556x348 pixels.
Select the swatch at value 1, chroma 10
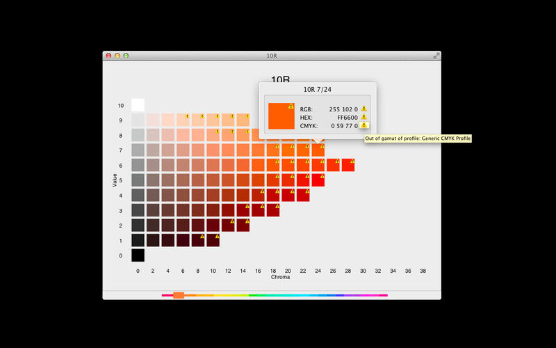(x=213, y=240)
